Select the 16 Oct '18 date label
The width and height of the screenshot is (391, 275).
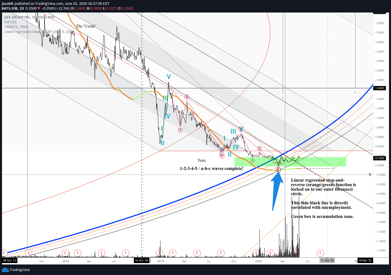141,261
